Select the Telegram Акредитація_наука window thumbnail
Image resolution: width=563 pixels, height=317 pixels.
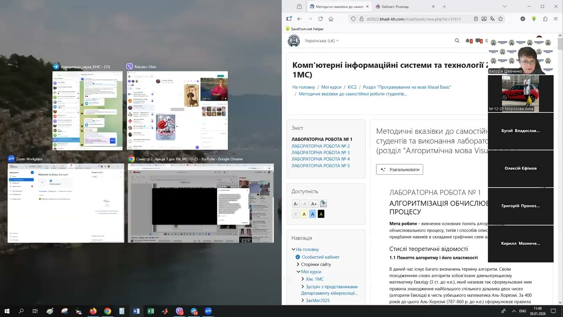(x=88, y=111)
